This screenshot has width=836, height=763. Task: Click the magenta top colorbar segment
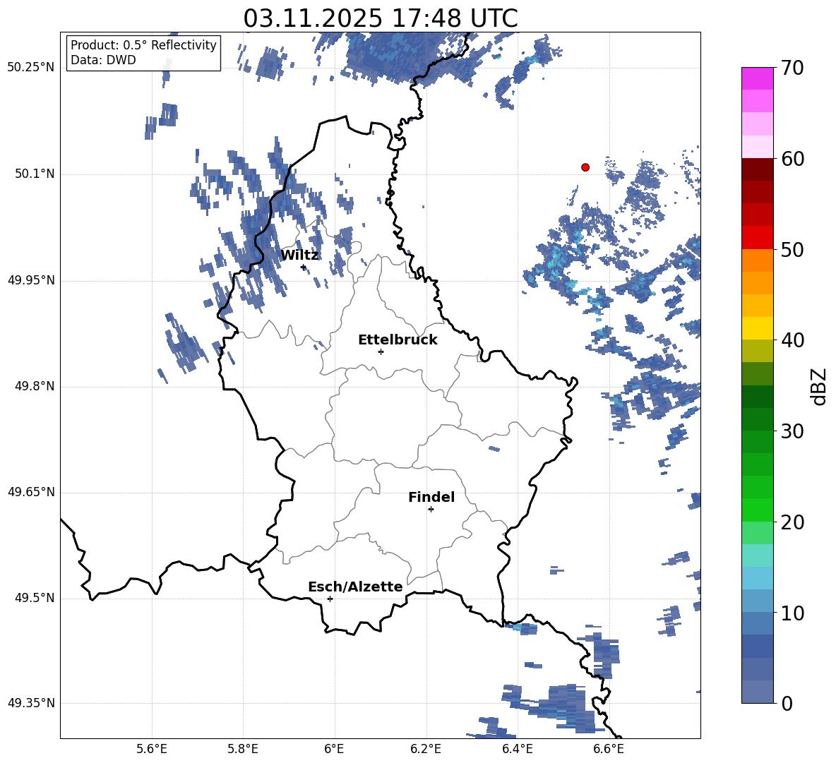758,78
